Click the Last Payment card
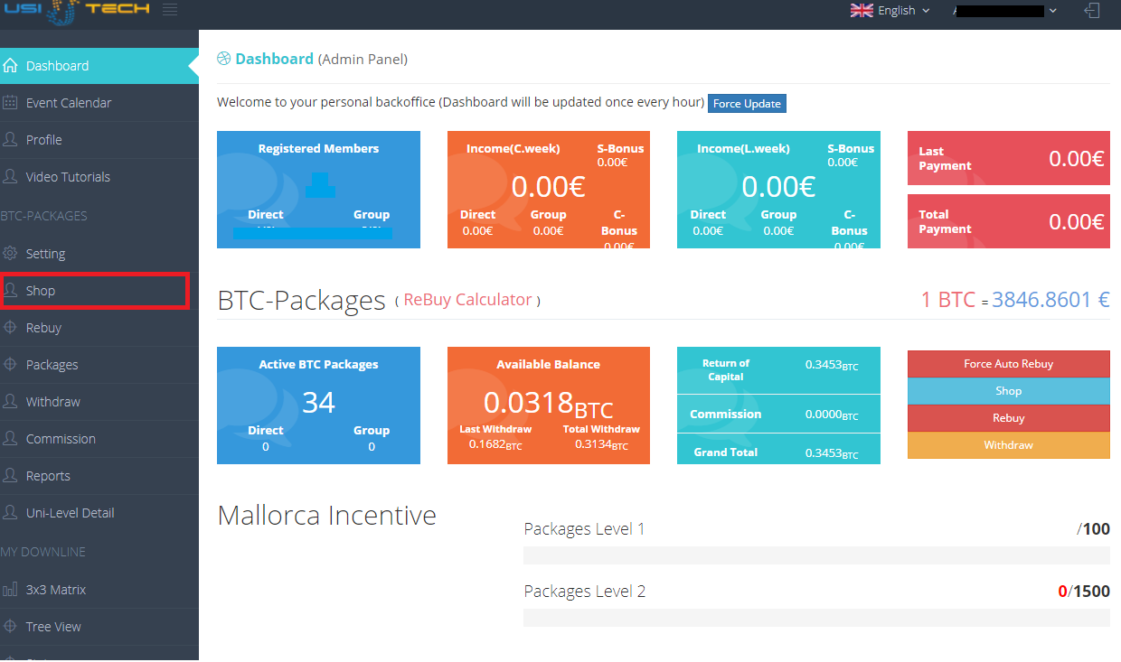The width and height of the screenshot is (1121, 662). point(1009,158)
